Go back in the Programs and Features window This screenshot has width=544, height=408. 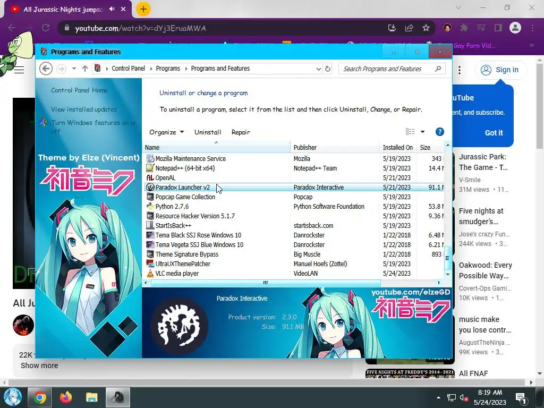coord(46,69)
